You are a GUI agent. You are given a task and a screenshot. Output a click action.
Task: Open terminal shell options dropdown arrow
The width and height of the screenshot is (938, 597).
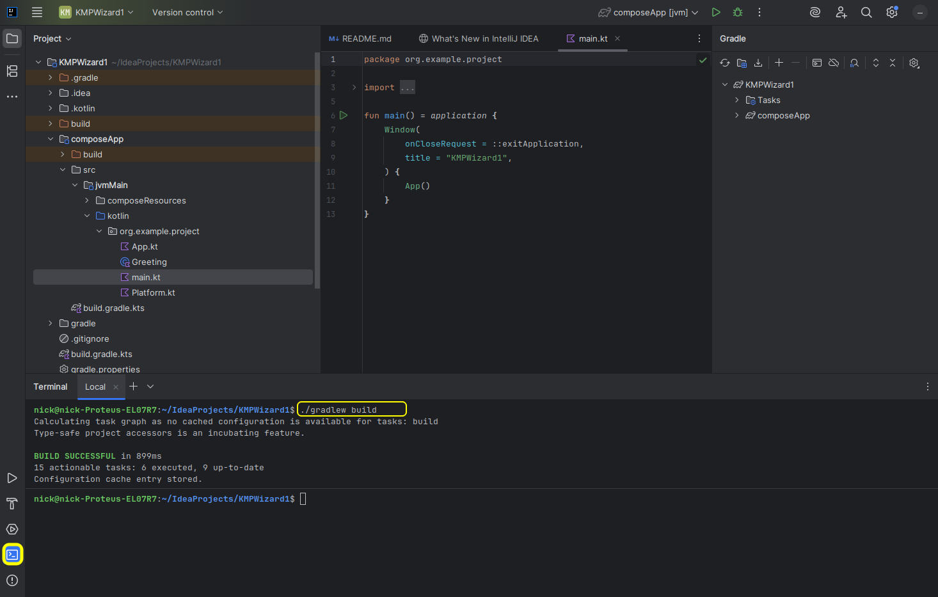[x=150, y=386]
